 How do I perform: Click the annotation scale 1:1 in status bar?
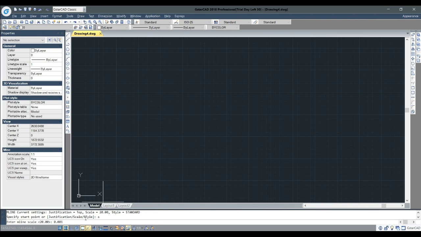[139, 228]
